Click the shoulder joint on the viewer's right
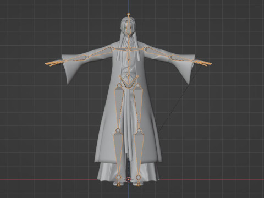Image resolution: width=264 pixels, height=198 pixels. 145,49
